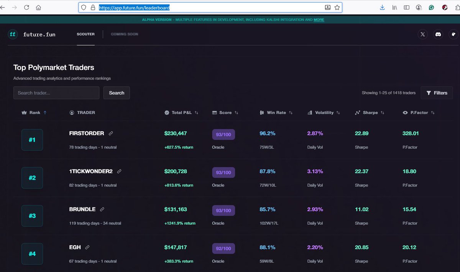Viewport: 460px width, 272px height.
Task: Reload the page with refresh icon
Action: [x=26, y=7]
